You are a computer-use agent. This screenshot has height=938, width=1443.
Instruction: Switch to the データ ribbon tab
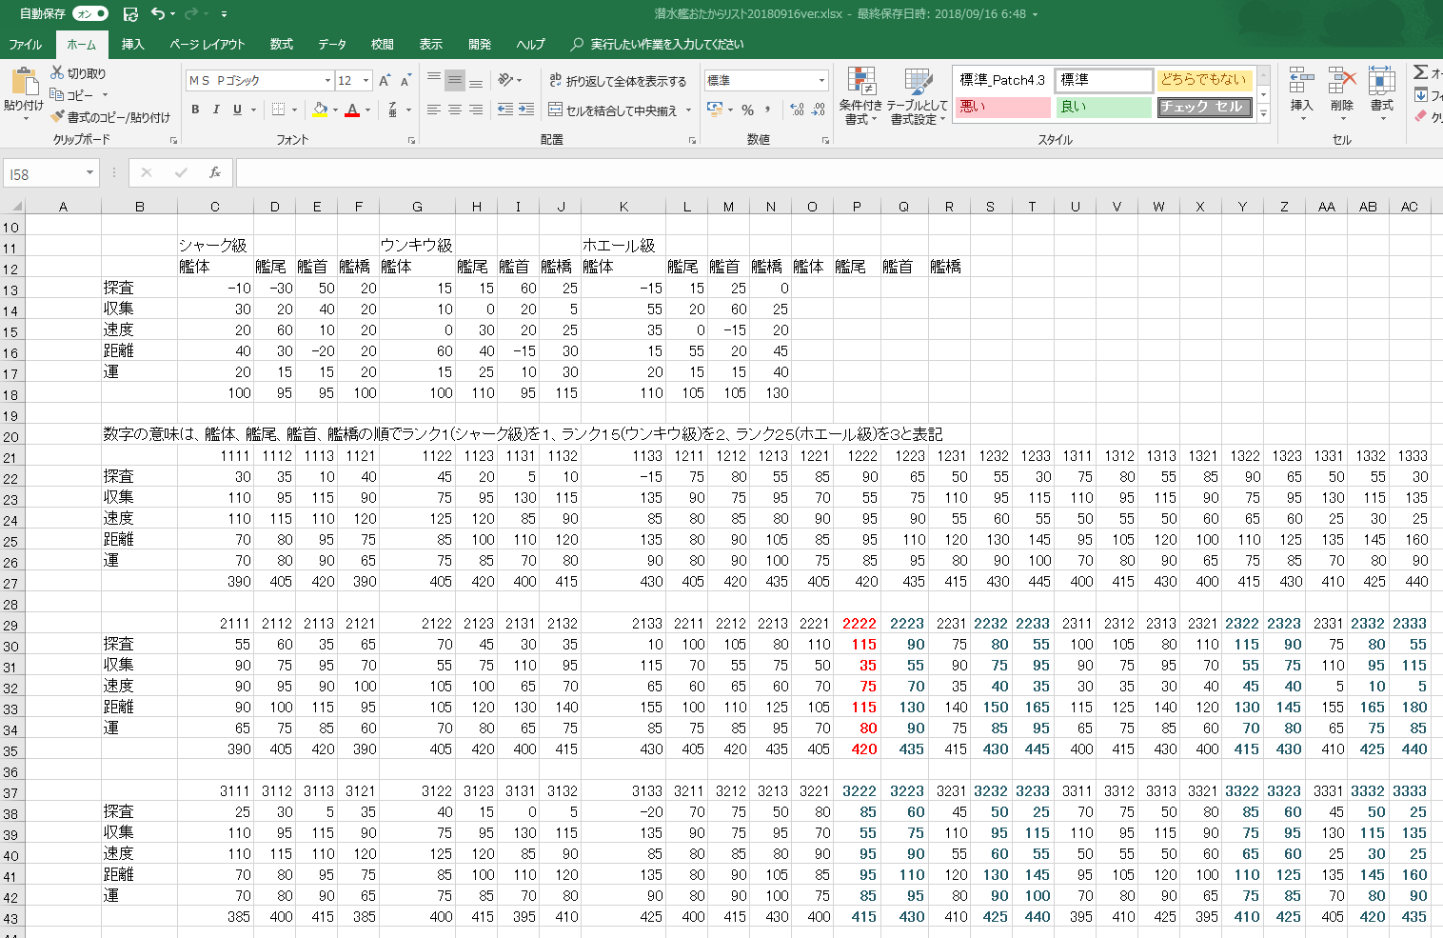(x=332, y=45)
